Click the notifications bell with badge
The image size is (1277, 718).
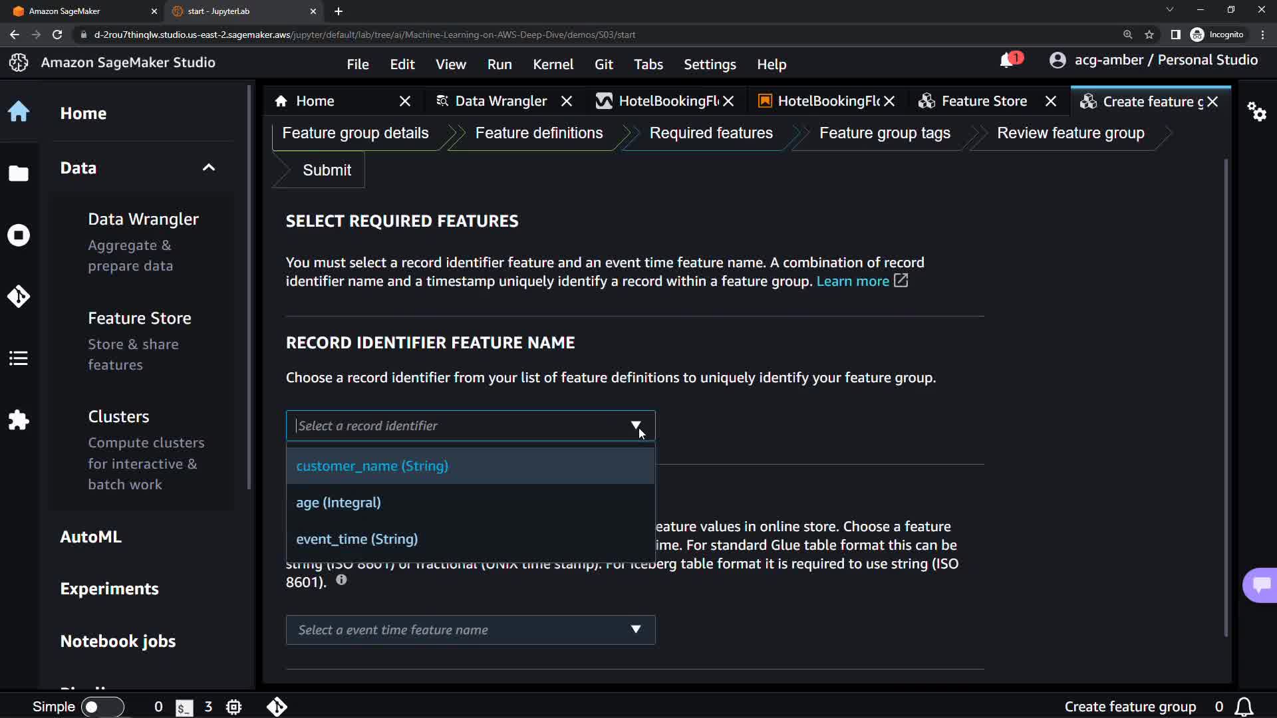click(x=1008, y=60)
